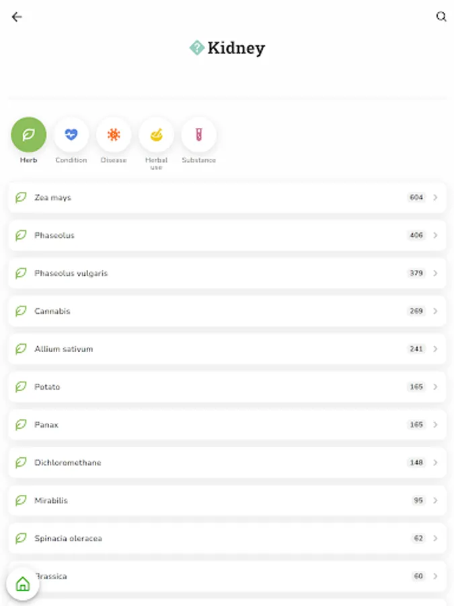Click the 95 count badge on Mirabilis

418,500
